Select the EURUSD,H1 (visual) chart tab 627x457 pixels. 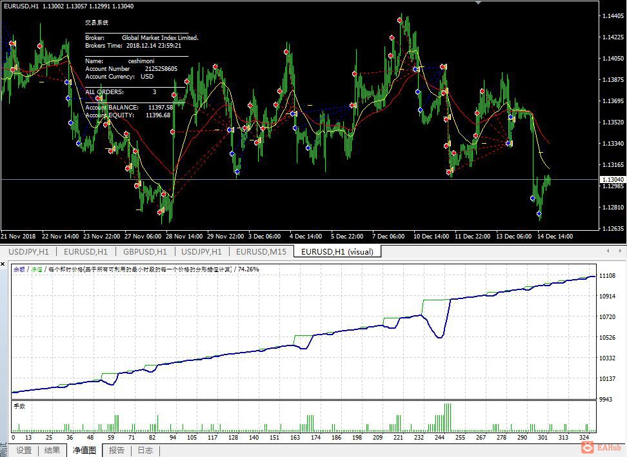[337, 251]
